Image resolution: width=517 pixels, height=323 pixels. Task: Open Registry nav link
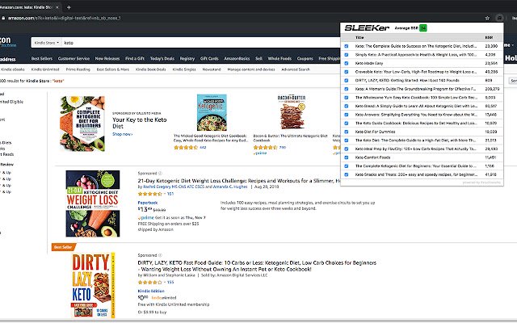187,59
